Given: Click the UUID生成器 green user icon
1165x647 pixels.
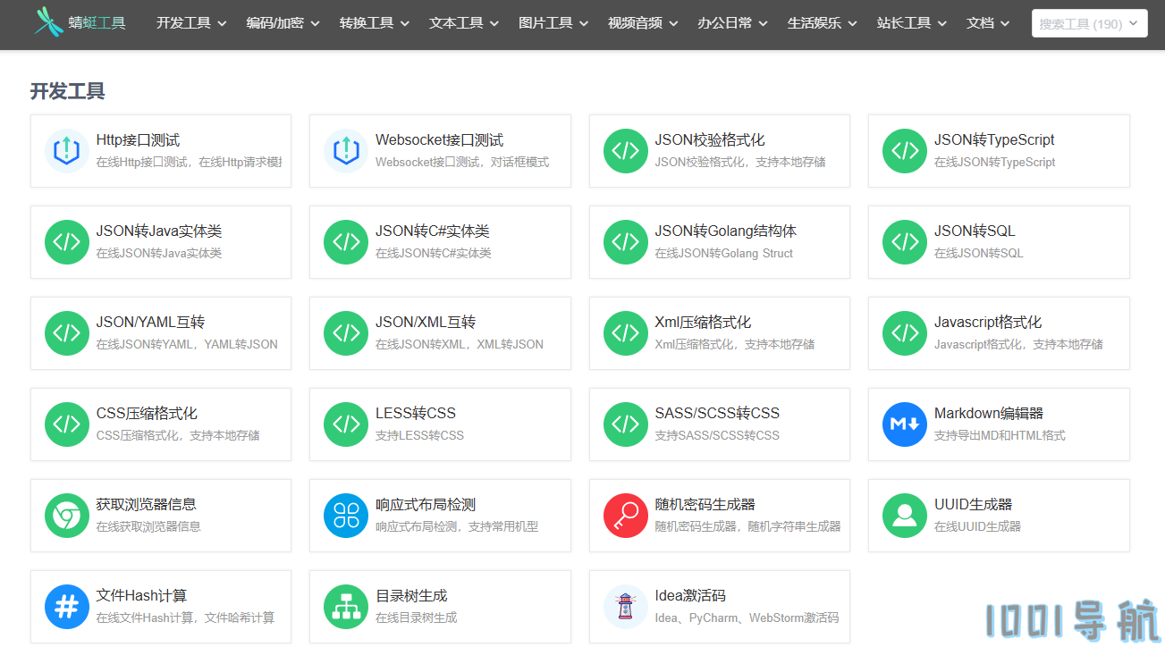Looking at the screenshot, I should 905,516.
